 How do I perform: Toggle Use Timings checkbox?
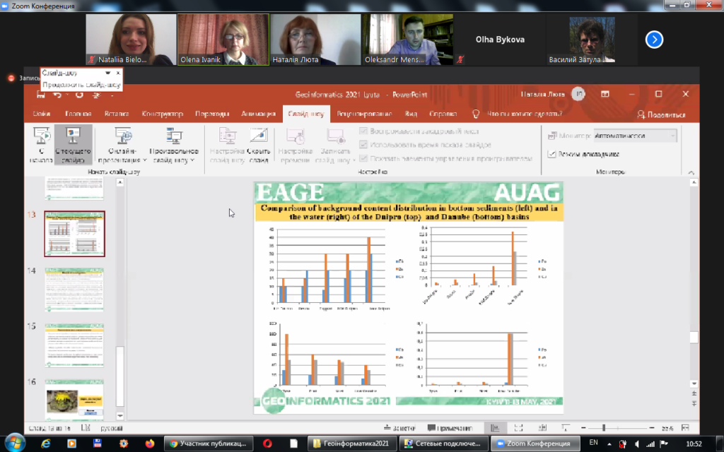pyautogui.click(x=363, y=145)
